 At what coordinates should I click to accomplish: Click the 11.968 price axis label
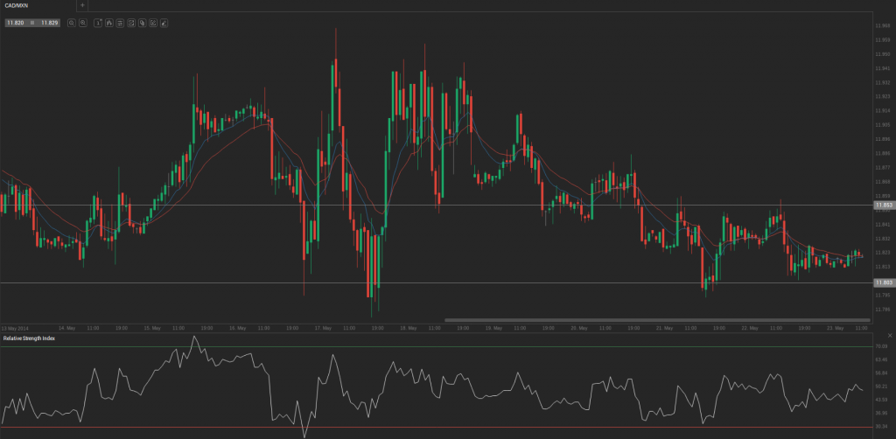pyautogui.click(x=883, y=25)
